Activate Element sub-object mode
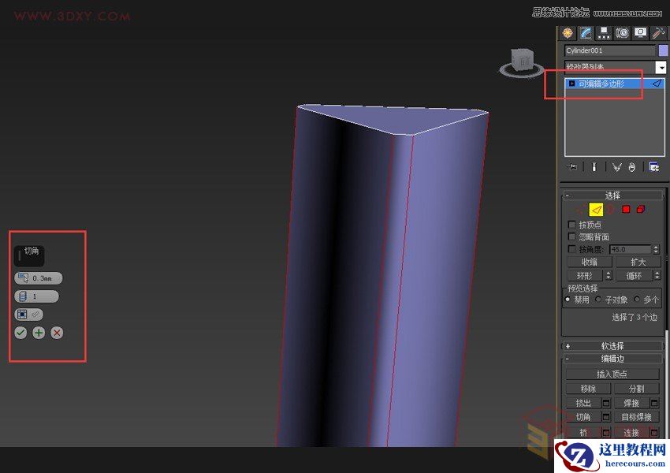This screenshot has width=670, height=473. tap(640, 208)
